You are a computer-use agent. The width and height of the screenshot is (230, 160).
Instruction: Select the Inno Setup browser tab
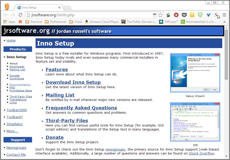pyautogui.click(x=38, y=8)
